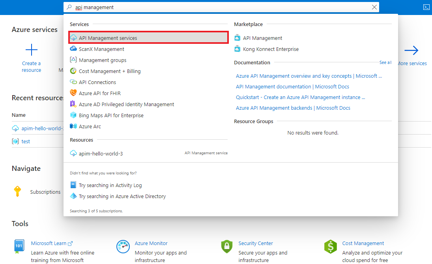Click the Azure Arc icon

click(74, 126)
